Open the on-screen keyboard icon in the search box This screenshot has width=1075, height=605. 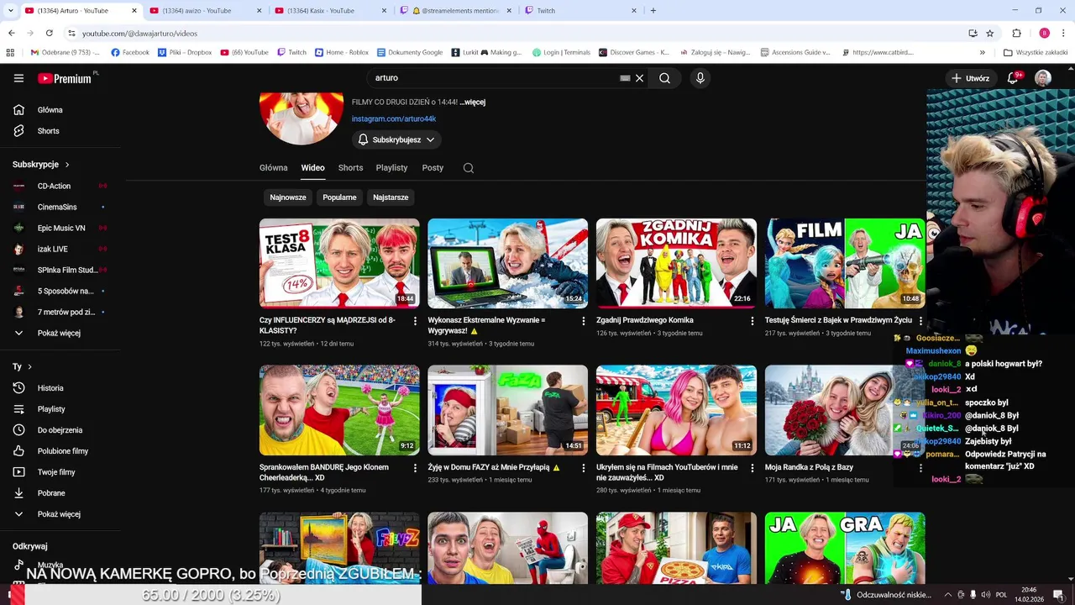[x=625, y=78]
